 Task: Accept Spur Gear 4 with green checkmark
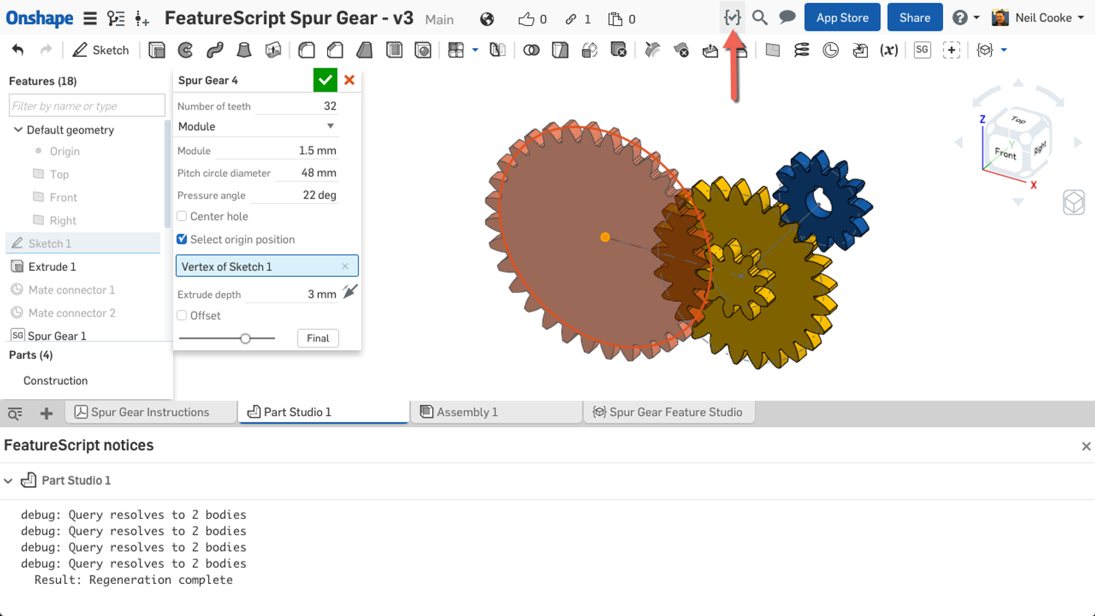click(325, 80)
